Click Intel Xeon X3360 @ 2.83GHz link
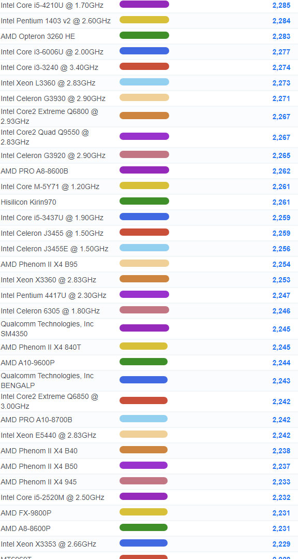The width and height of the screenshot is (298, 559). (x=49, y=280)
